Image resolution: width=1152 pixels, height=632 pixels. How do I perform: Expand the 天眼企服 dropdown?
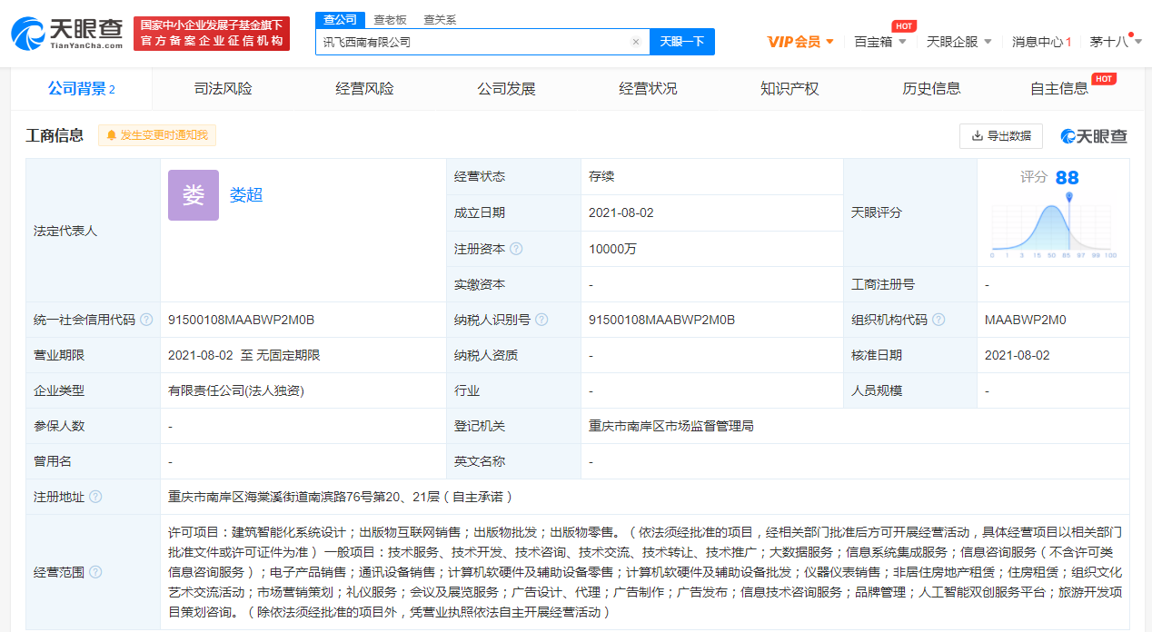(x=958, y=42)
